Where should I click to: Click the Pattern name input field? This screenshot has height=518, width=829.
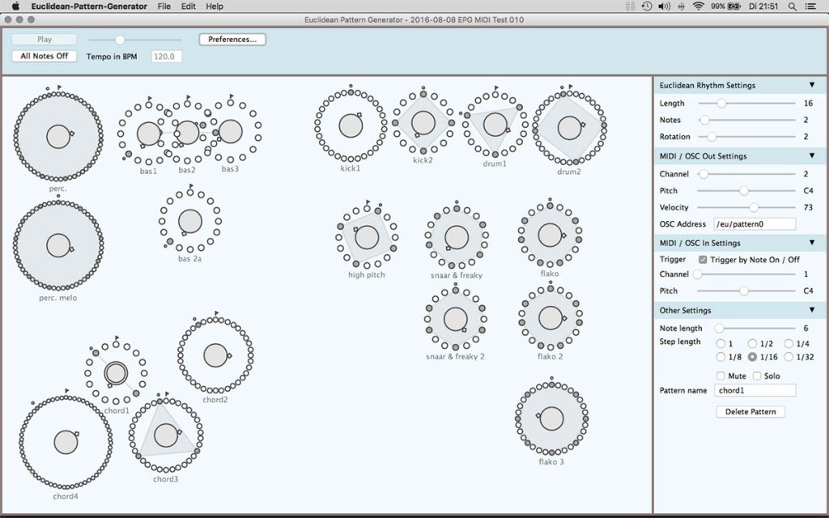755,391
